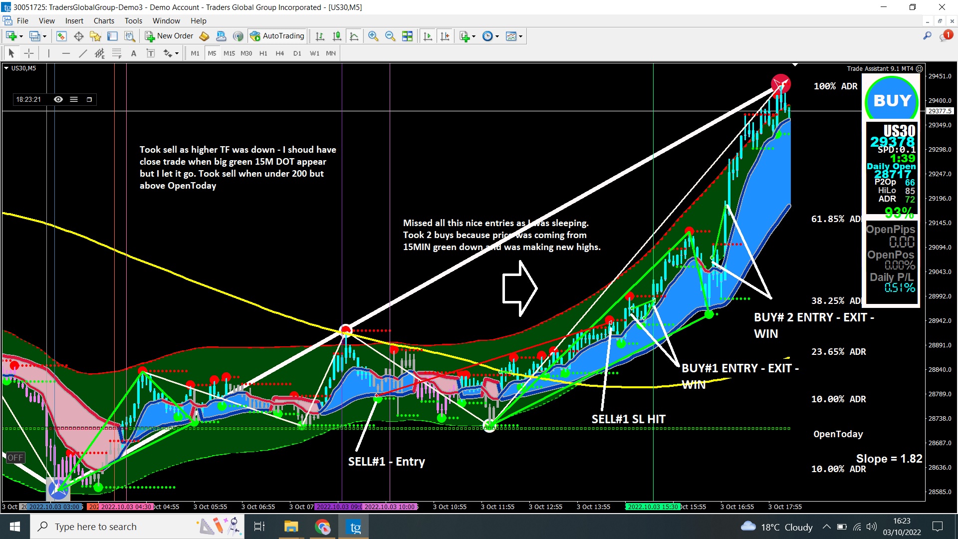
Task: Select the Text Label tool
Action: (150, 53)
